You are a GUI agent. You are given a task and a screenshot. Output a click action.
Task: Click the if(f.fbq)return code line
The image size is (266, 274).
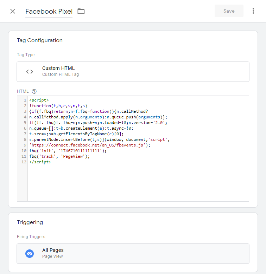point(89,111)
